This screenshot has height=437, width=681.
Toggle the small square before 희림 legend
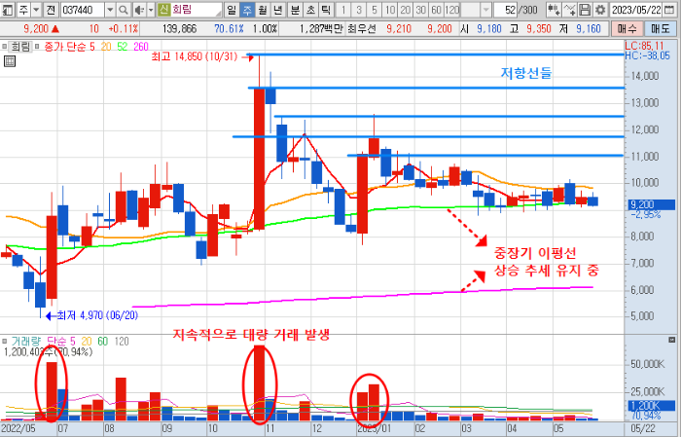tap(4, 46)
